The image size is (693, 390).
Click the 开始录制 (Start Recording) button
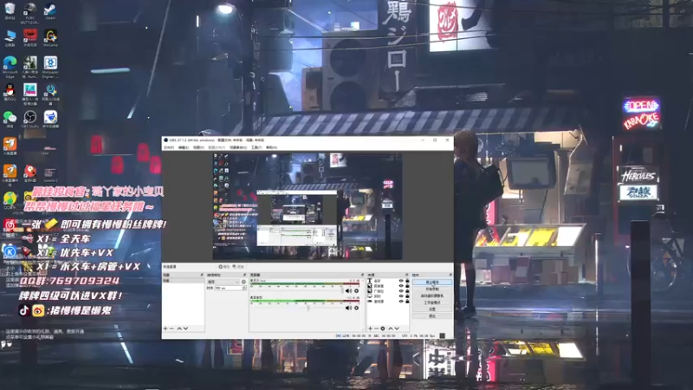pos(432,289)
